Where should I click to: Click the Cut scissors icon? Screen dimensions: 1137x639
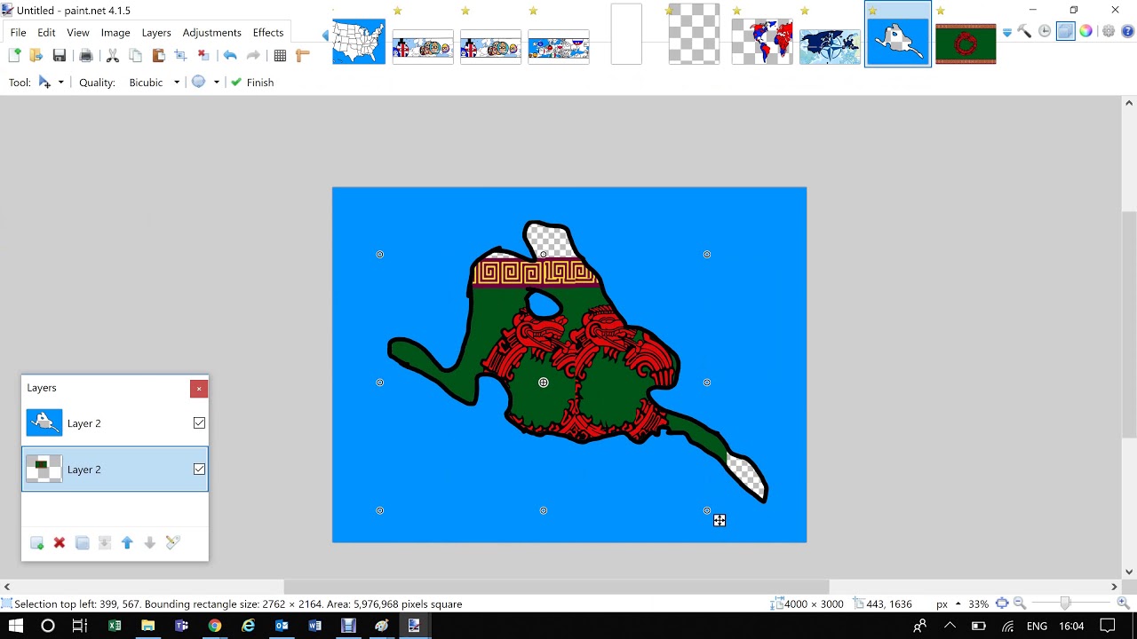113,56
